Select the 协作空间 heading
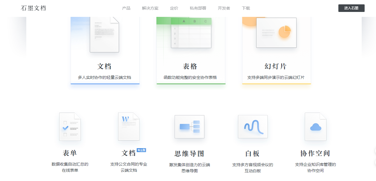This screenshot has width=376, height=181. click(x=315, y=153)
